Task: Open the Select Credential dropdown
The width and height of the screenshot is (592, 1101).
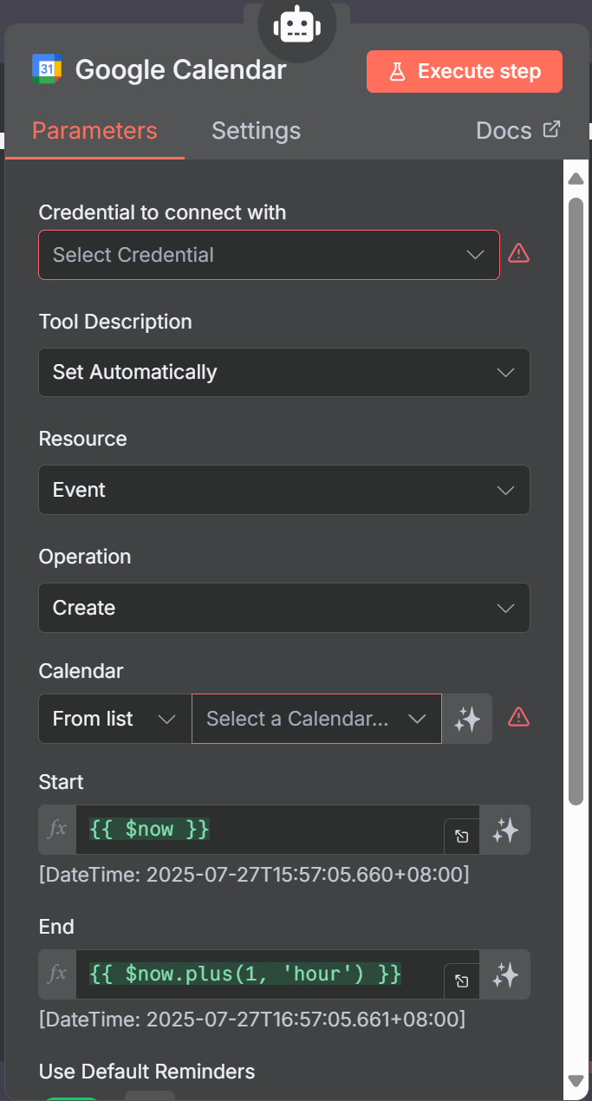Action: (x=269, y=255)
